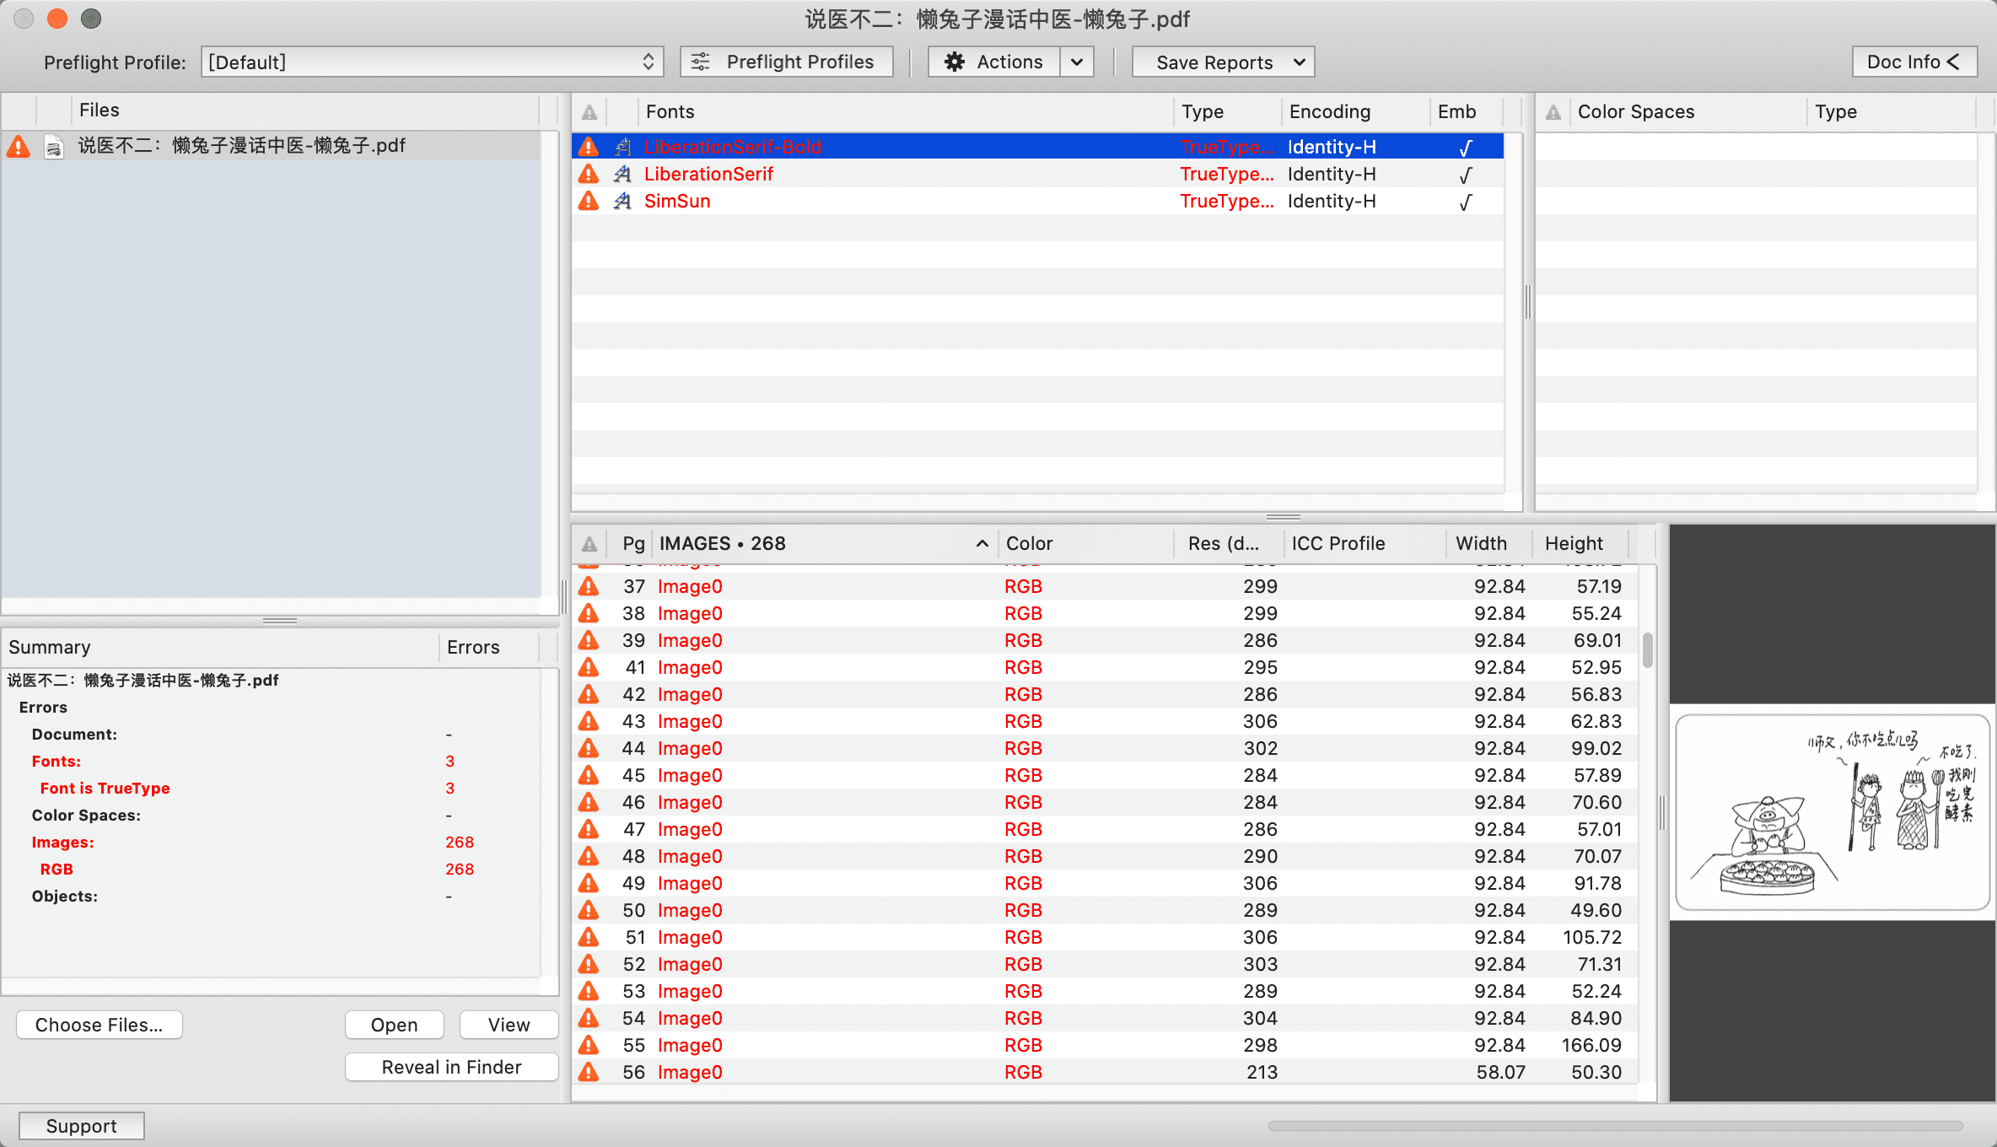Select the LiberationSerif font row
The image size is (1997, 1147).
(x=1037, y=174)
